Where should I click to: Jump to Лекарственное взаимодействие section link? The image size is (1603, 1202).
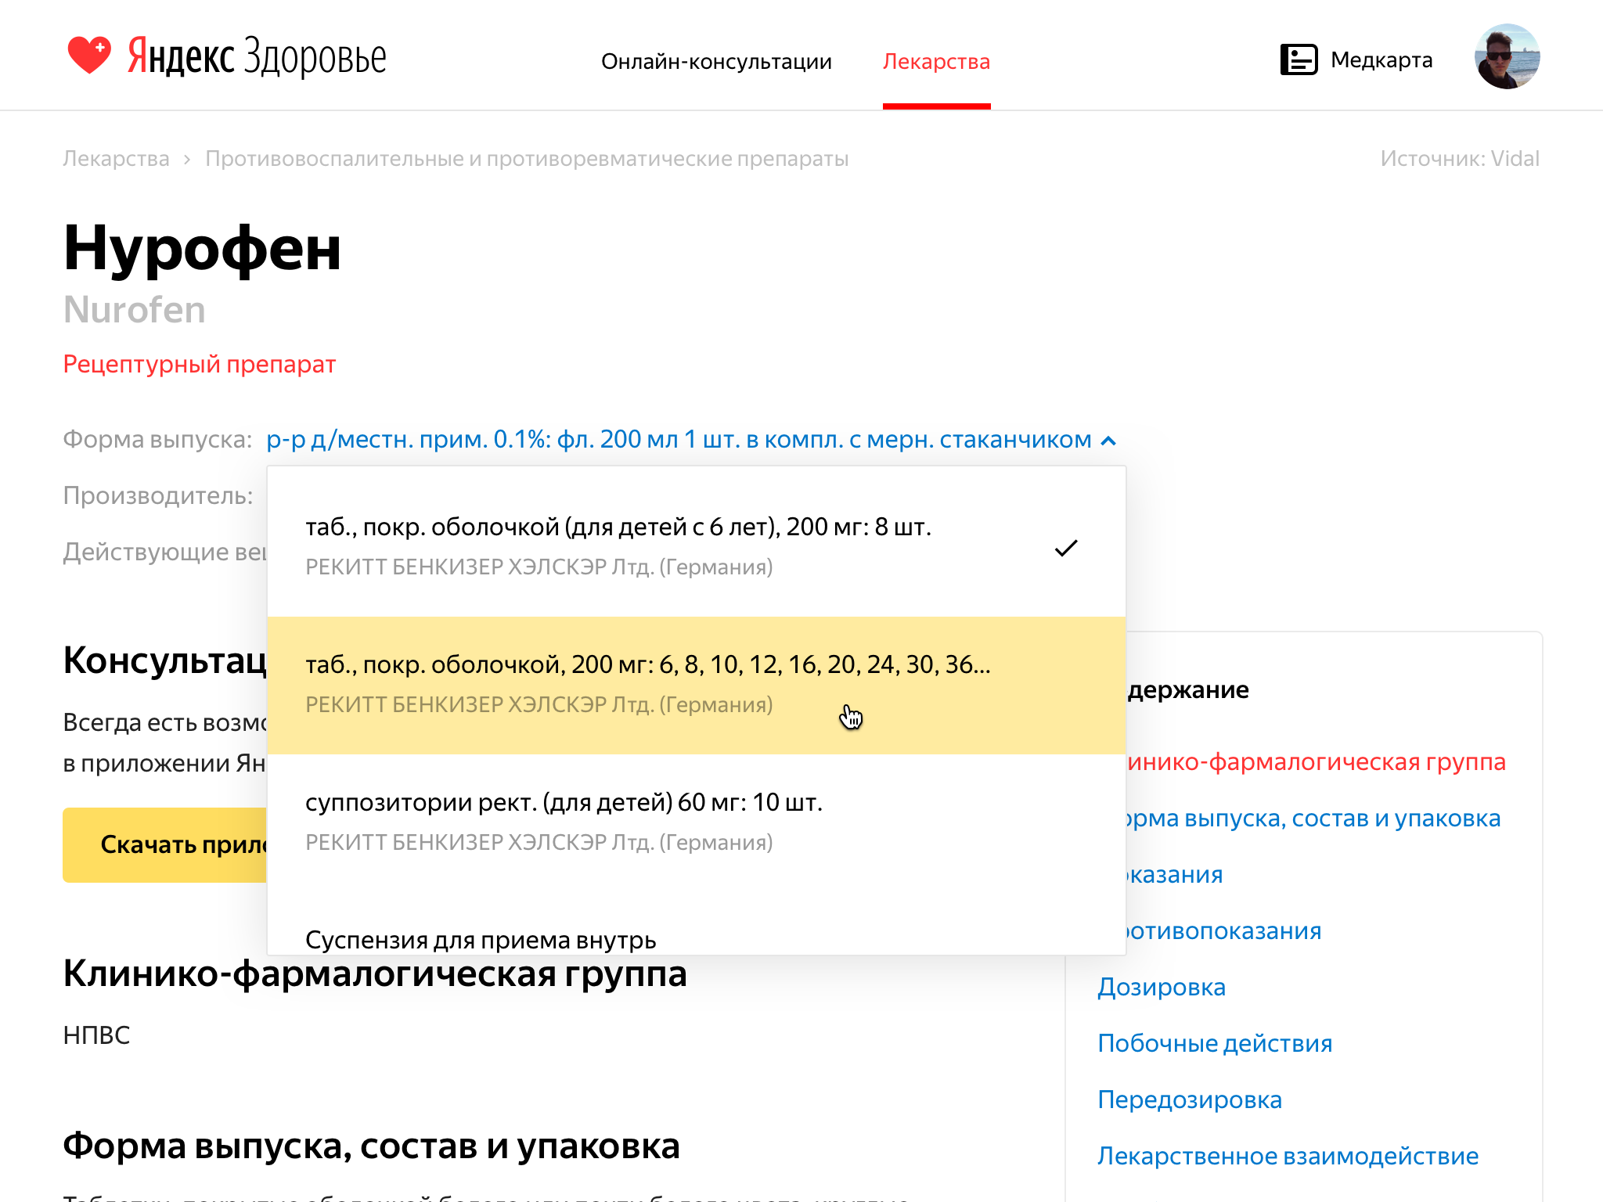(x=1288, y=1156)
